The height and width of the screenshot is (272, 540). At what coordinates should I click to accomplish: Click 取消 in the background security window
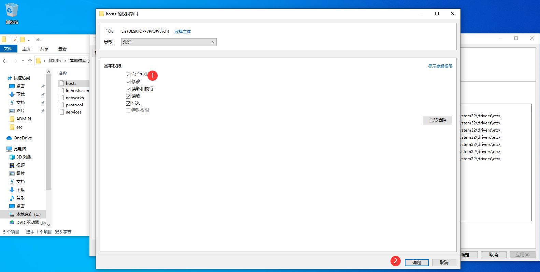click(x=494, y=255)
